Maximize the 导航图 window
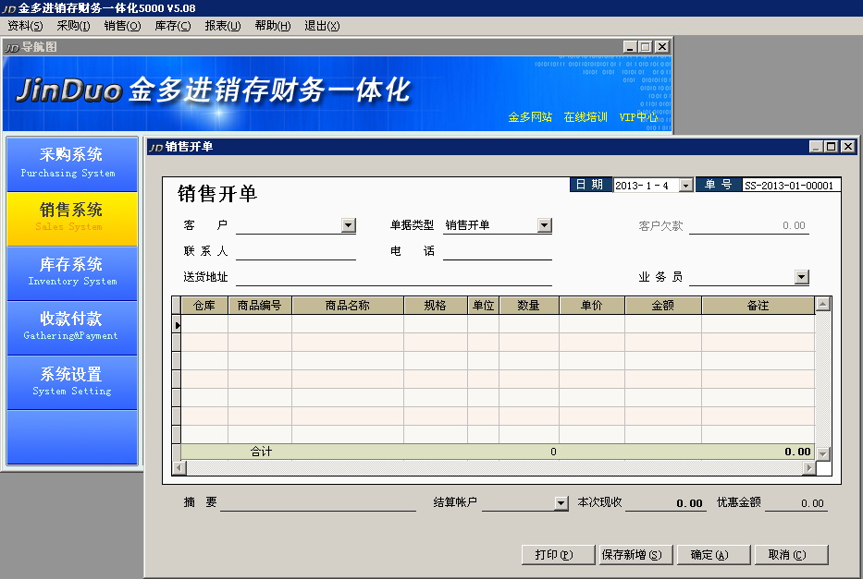Screen dimensions: 863x579 [x=647, y=47]
